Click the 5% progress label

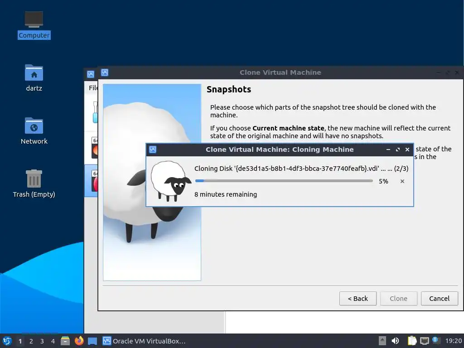click(383, 181)
